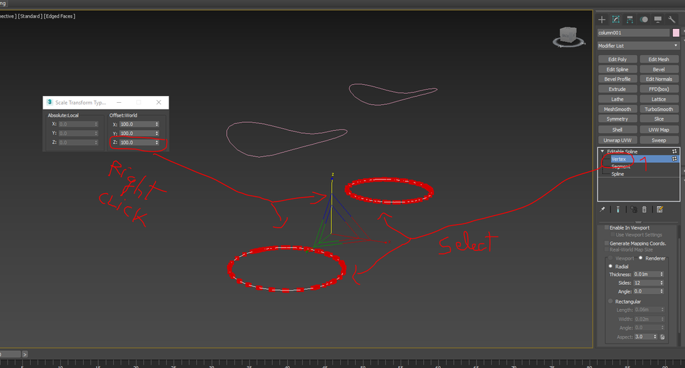This screenshot has height=368, width=685.
Task: Toggle Show End Result icon
Action: point(618,210)
